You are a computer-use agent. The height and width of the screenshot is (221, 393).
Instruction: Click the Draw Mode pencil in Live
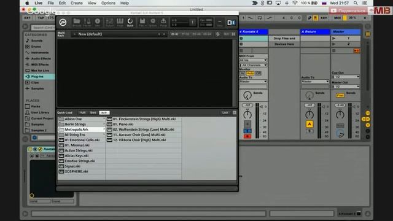coord(309,18)
